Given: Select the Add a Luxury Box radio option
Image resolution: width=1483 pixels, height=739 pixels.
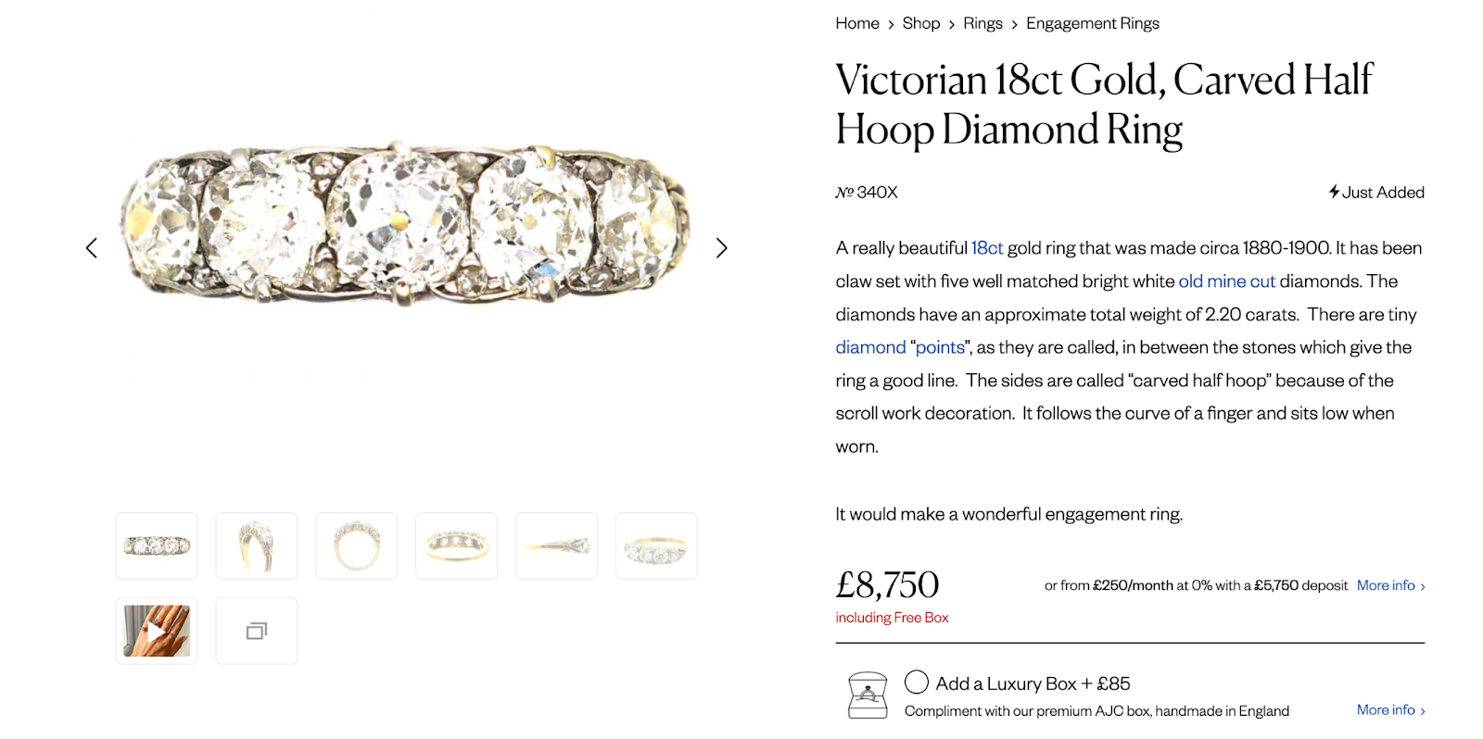Looking at the screenshot, I should [917, 683].
